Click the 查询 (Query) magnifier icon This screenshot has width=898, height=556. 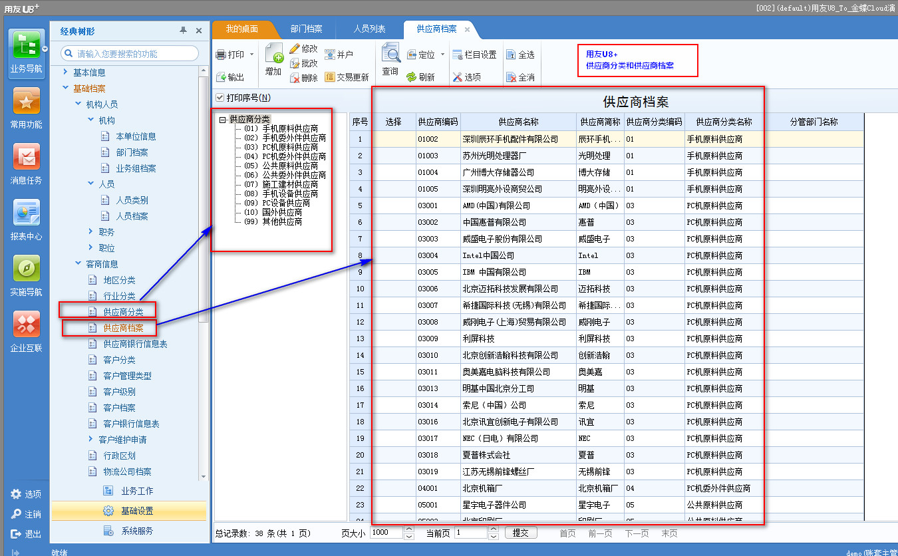[x=390, y=54]
